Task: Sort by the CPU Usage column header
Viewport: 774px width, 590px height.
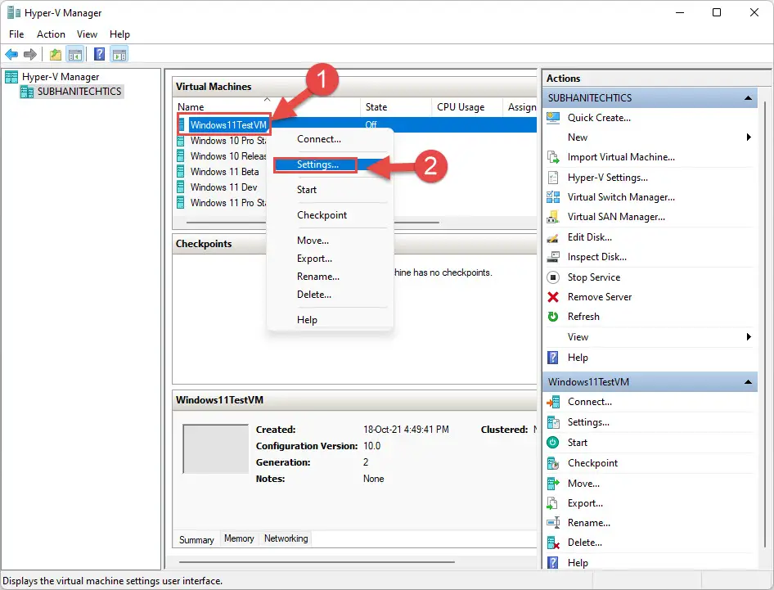Action: [x=467, y=106]
